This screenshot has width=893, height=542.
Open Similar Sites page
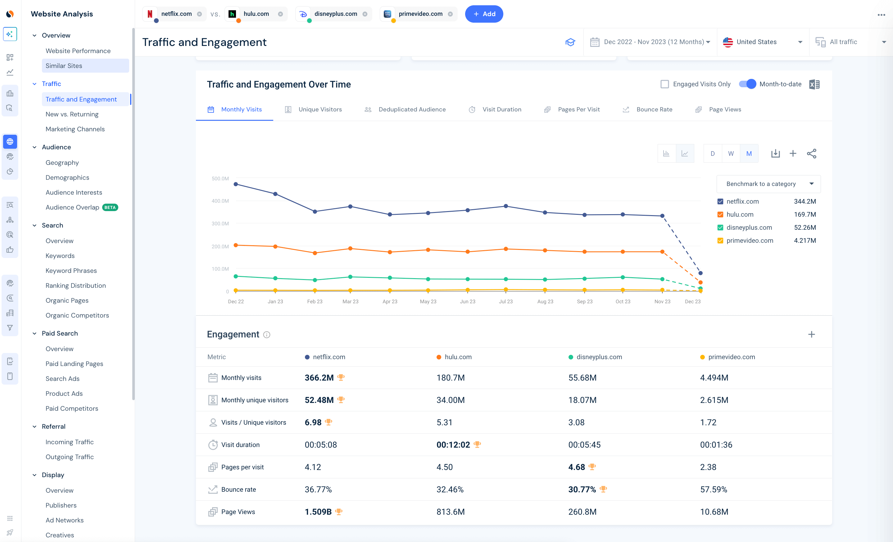point(85,65)
